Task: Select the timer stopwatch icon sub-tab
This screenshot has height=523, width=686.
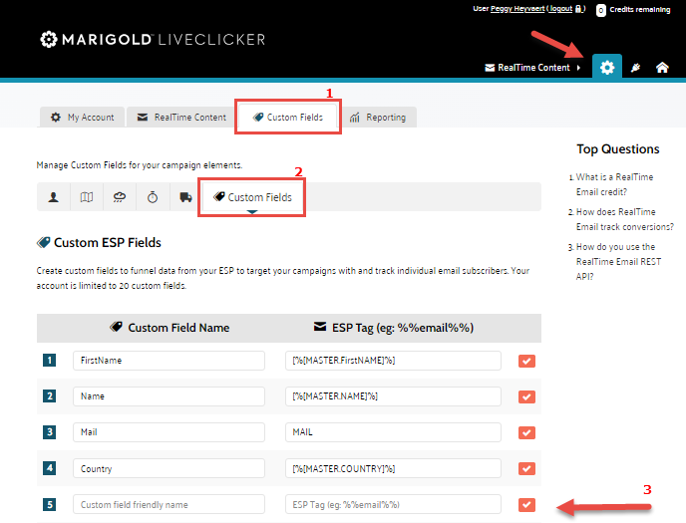Action: pyautogui.click(x=153, y=197)
